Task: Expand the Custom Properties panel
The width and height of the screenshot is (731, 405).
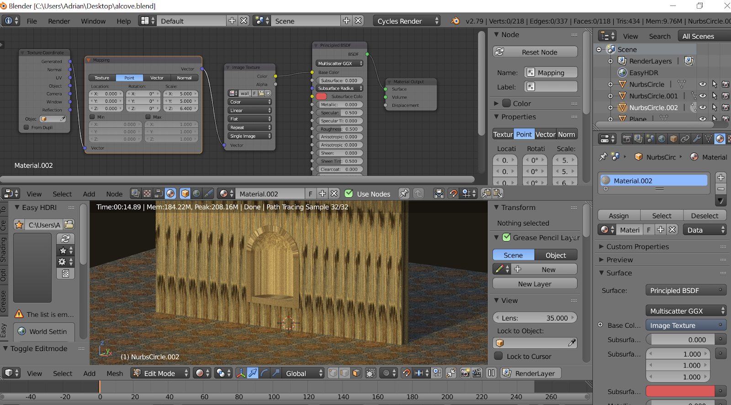Action: pyautogui.click(x=637, y=247)
